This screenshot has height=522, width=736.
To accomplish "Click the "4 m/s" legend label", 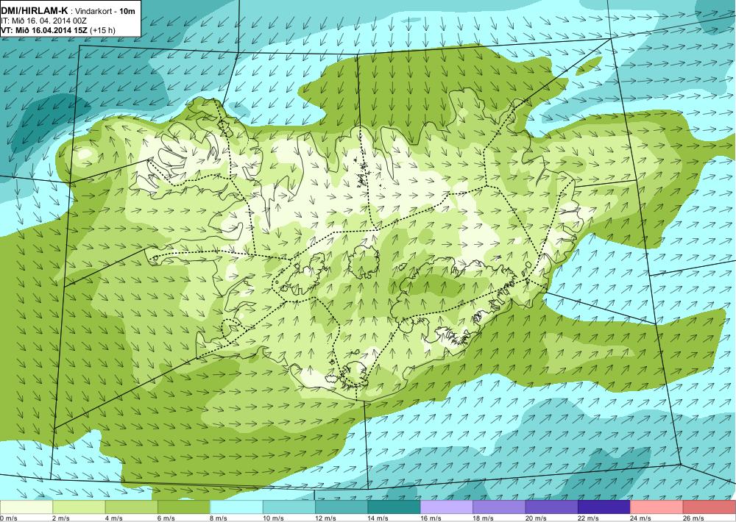I will coord(113,518).
